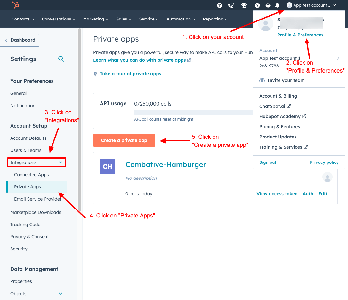Click Create a private app button

pyautogui.click(x=124, y=140)
